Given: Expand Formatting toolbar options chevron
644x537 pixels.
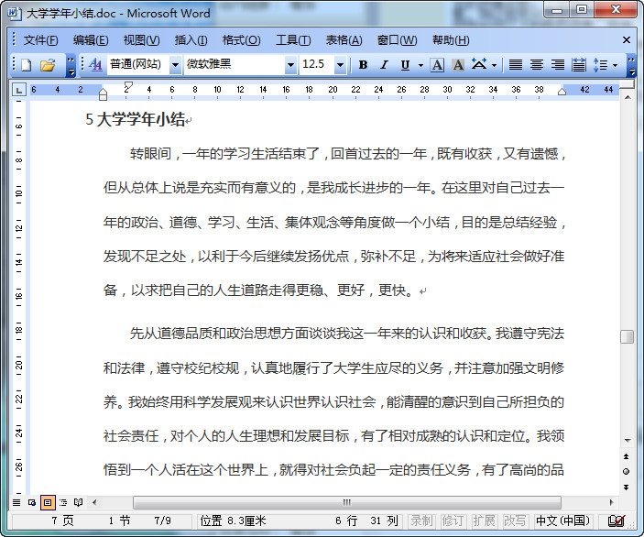Looking at the screenshot, I should [x=632, y=66].
